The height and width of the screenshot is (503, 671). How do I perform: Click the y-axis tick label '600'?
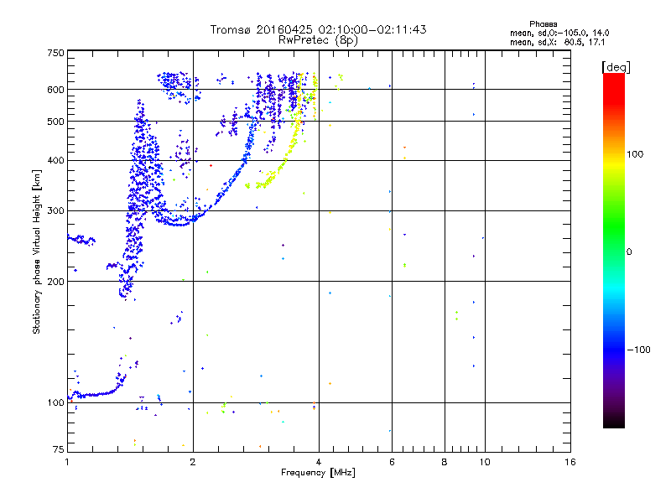click(x=55, y=90)
